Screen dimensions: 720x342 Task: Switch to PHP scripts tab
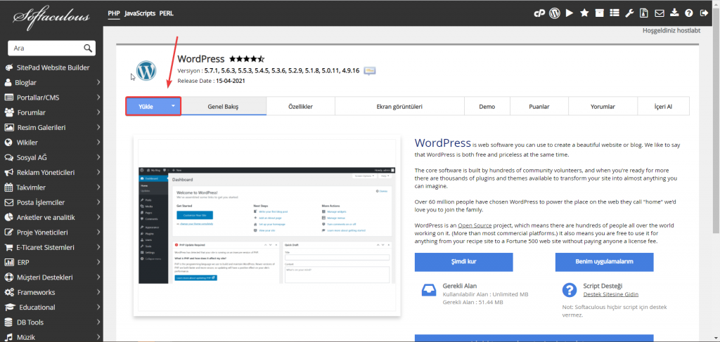(x=114, y=13)
